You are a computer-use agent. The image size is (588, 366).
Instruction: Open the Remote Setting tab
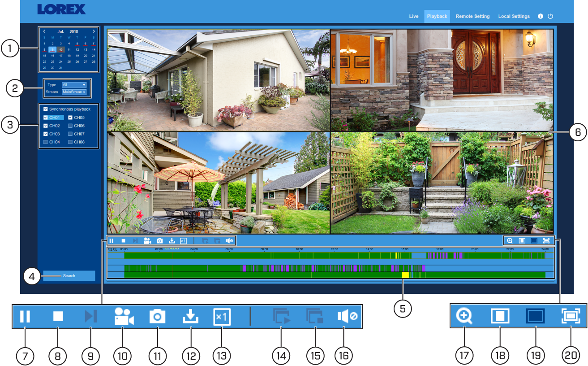(472, 16)
